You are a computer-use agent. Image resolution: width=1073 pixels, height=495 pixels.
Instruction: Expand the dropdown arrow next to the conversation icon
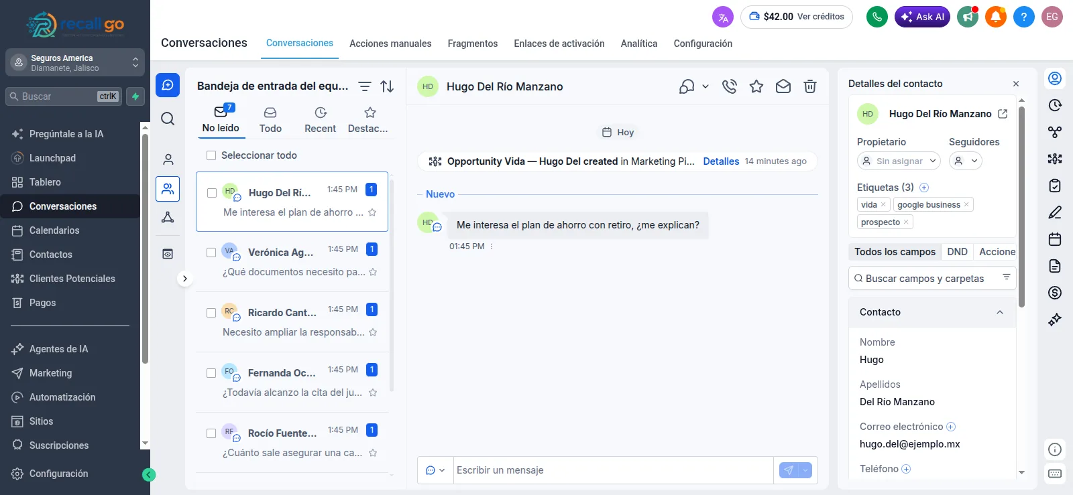[x=705, y=86]
